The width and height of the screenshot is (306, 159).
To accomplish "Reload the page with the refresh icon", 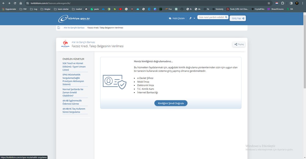I will coord(15,3).
